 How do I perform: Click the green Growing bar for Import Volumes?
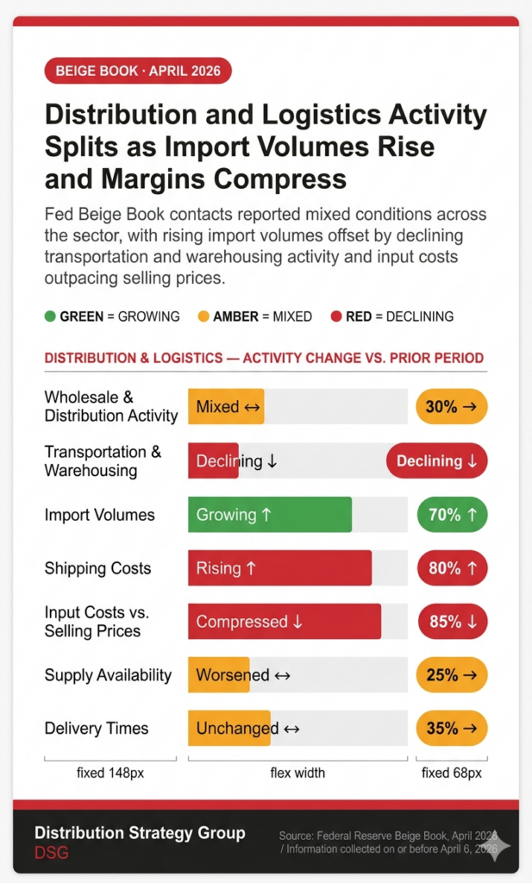(270, 515)
